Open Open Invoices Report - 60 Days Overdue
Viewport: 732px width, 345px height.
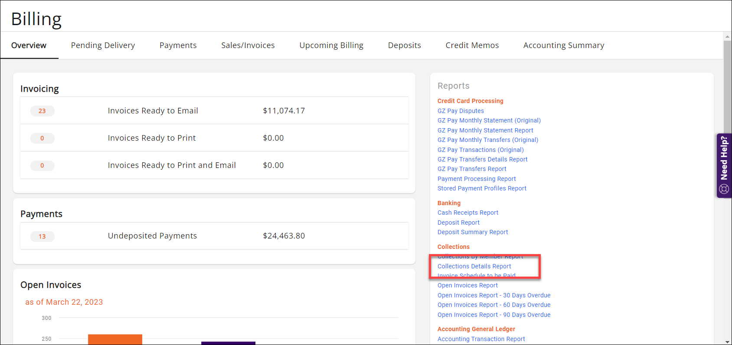(493, 305)
